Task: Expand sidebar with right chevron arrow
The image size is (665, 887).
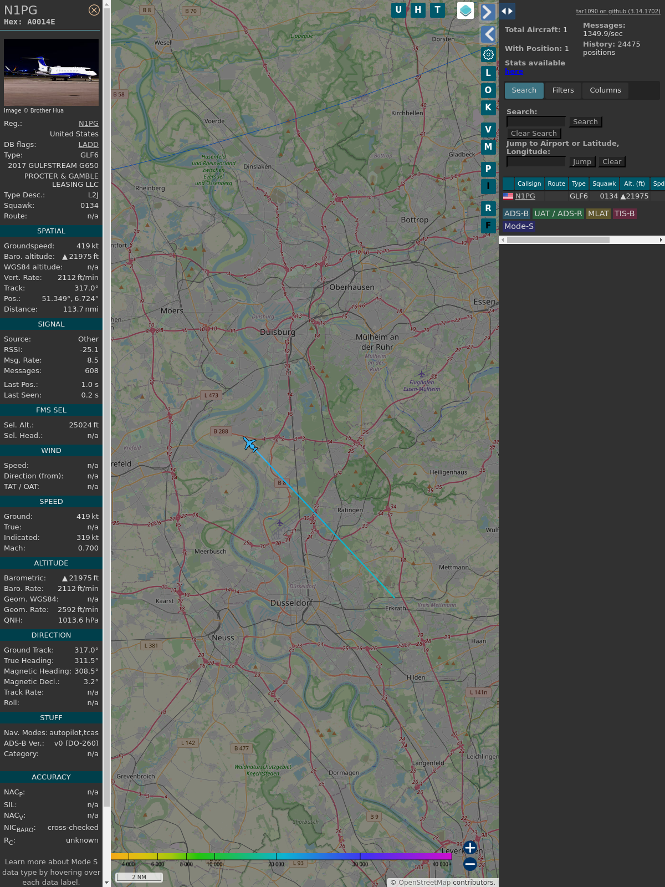Action: (488, 12)
